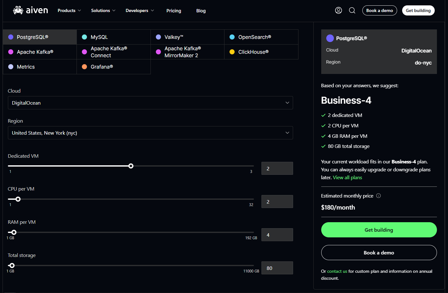Screen dimensions: 448x293
Task: Expand the Products menu
Action: pos(69,10)
